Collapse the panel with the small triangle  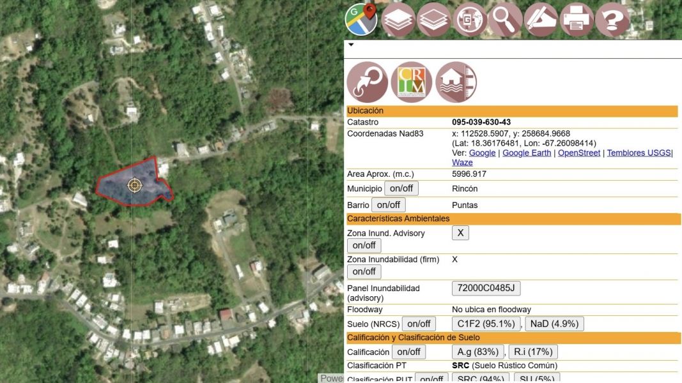(x=351, y=44)
